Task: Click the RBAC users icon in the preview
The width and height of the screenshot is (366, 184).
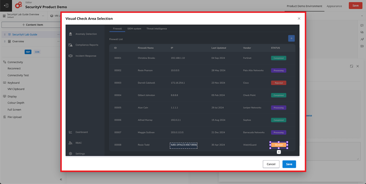Action: pyautogui.click(x=70, y=143)
